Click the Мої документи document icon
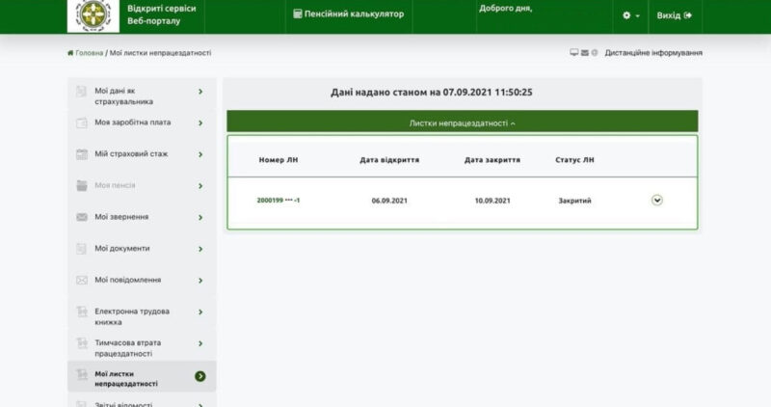This screenshot has height=407, width=771. 82,248
